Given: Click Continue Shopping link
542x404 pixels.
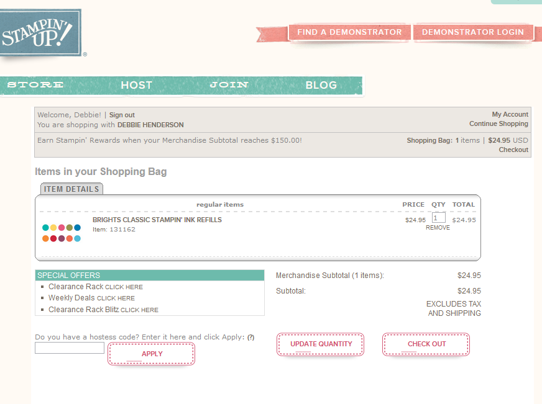Looking at the screenshot, I should pos(498,123).
